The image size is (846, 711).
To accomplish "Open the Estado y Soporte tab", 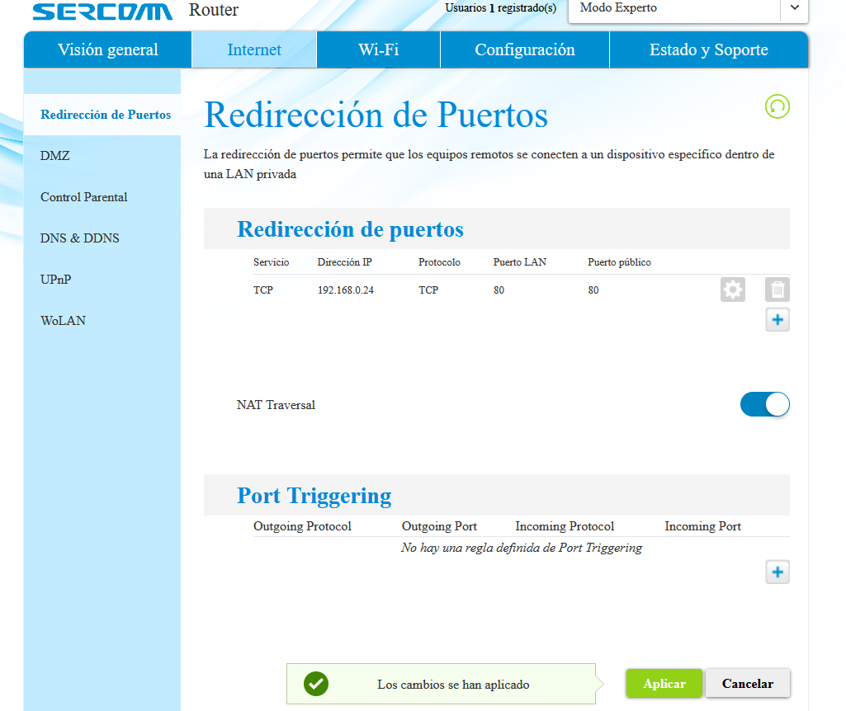I will pyautogui.click(x=708, y=50).
